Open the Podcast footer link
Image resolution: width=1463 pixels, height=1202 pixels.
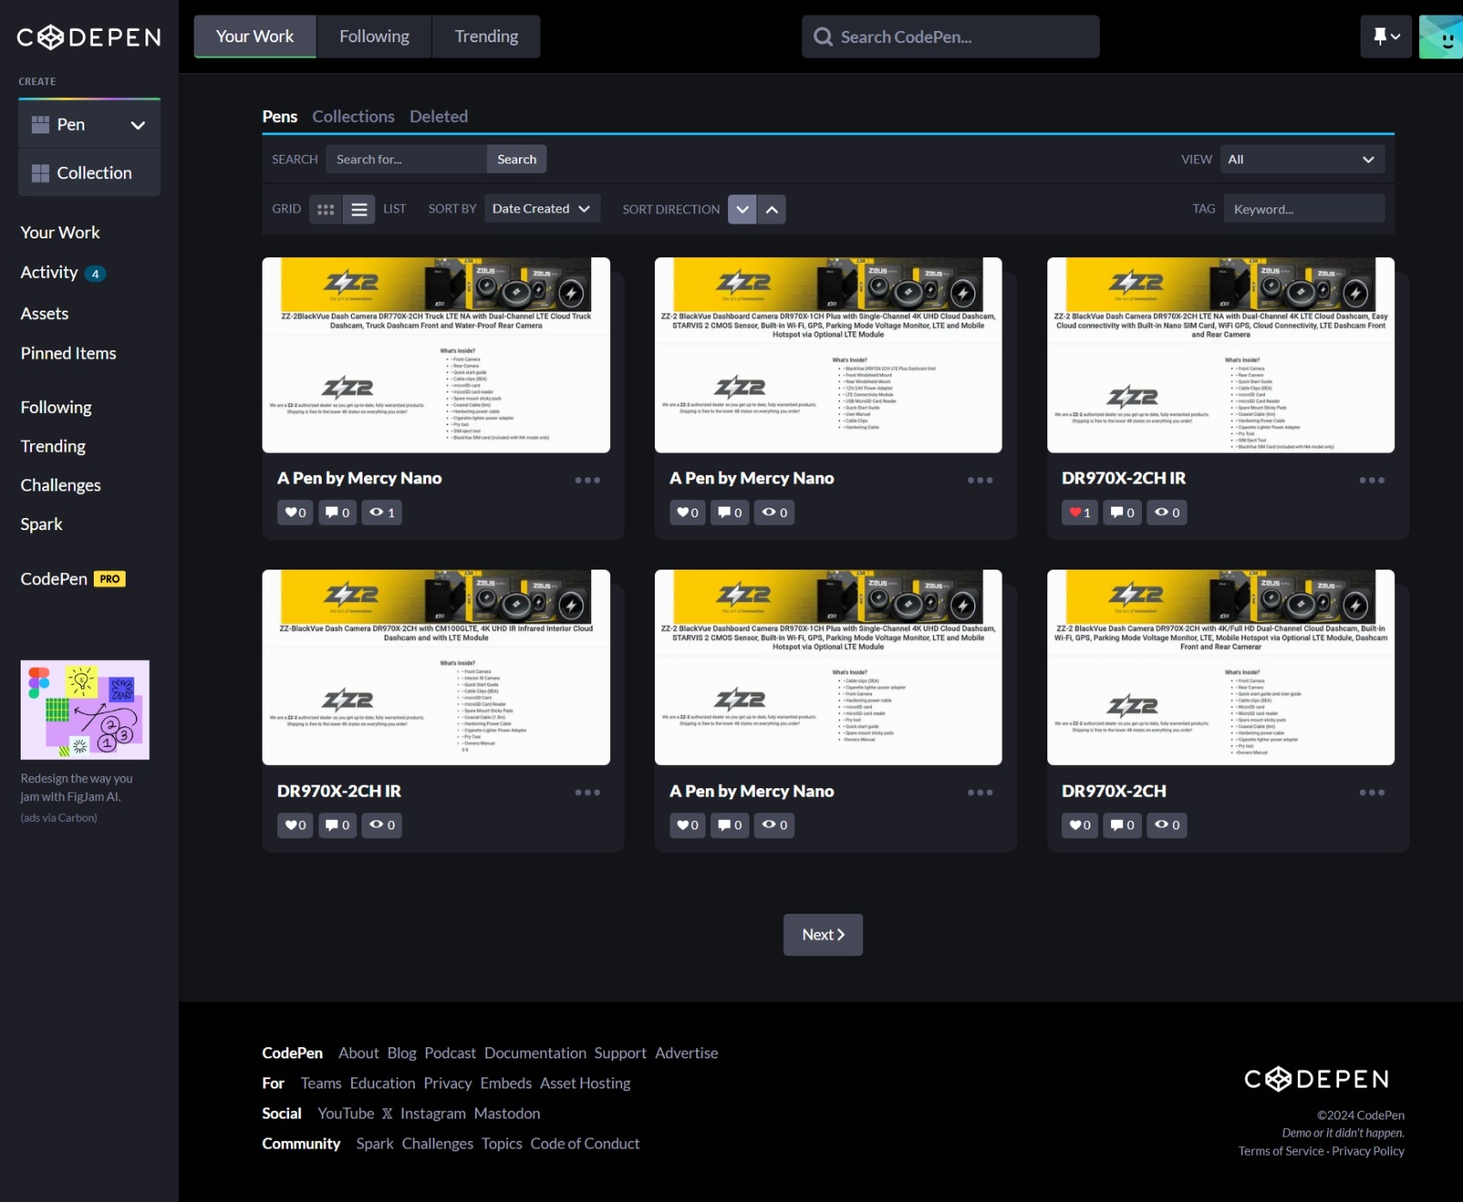(450, 1053)
